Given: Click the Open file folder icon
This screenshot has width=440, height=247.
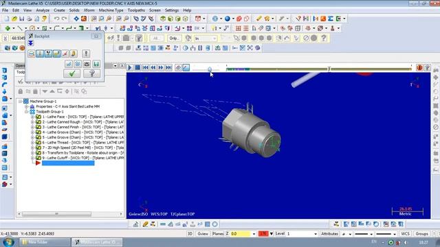Looking at the screenshot, I should [x=14, y=19].
